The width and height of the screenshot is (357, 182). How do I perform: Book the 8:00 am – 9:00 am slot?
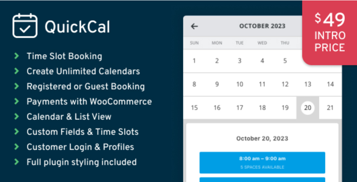262,162
